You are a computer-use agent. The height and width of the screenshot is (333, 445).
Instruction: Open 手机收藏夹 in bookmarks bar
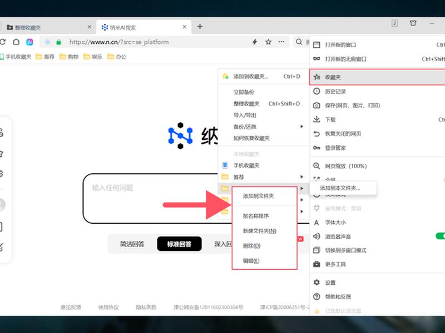coord(16,57)
